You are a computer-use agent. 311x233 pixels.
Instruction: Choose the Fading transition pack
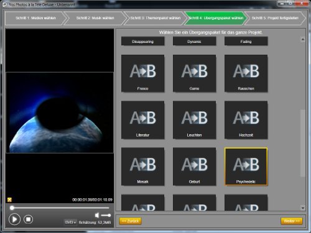click(246, 41)
